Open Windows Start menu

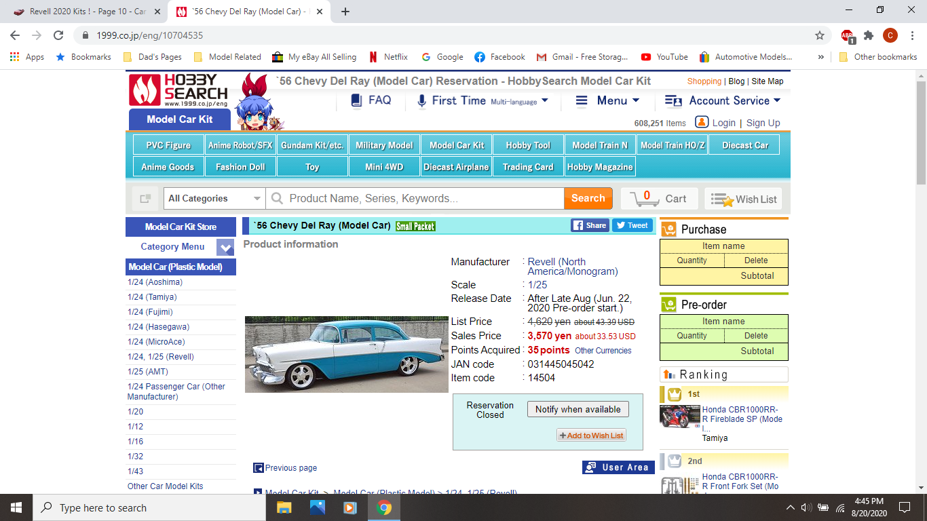16,507
